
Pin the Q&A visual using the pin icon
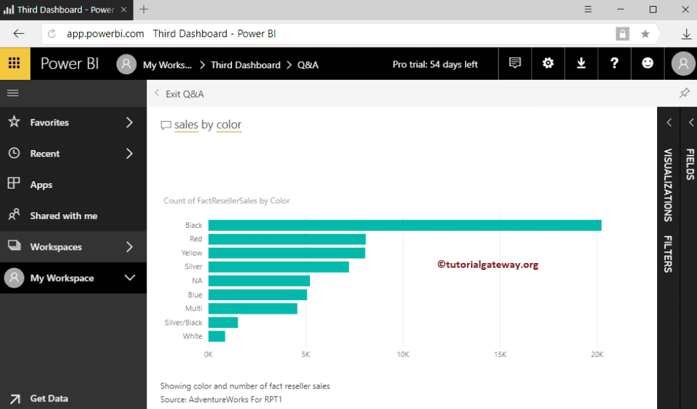(x=684, y=92)
